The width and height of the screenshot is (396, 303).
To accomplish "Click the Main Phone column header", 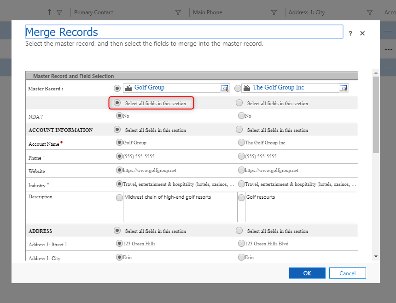I will [208, 12].
